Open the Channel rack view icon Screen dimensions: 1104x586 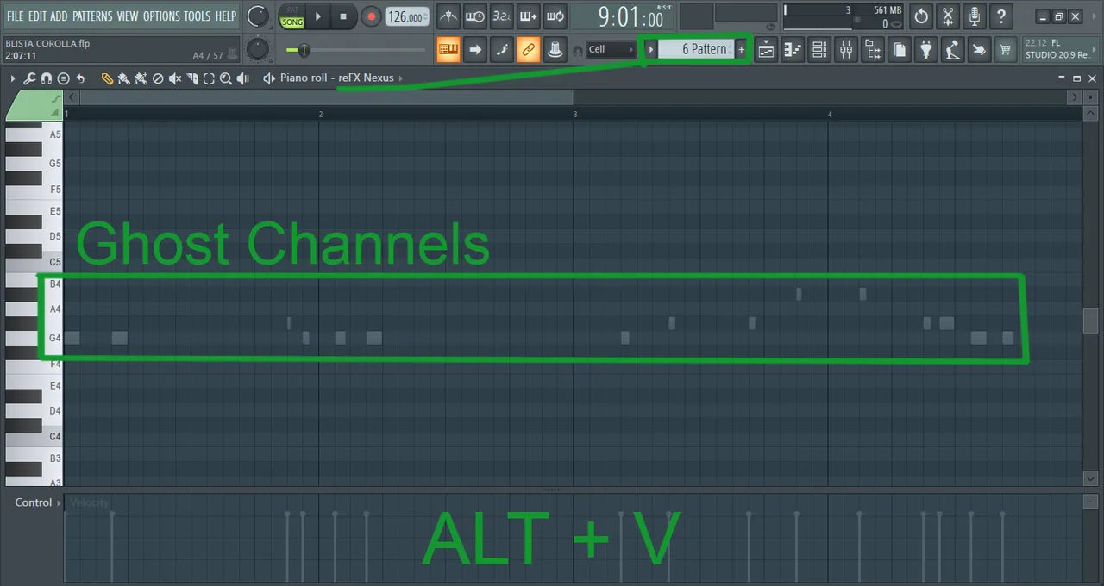[x=819, y=50]
